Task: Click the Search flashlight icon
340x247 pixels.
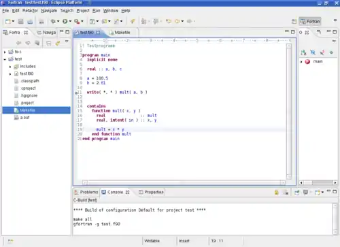Action: point(133,21)
